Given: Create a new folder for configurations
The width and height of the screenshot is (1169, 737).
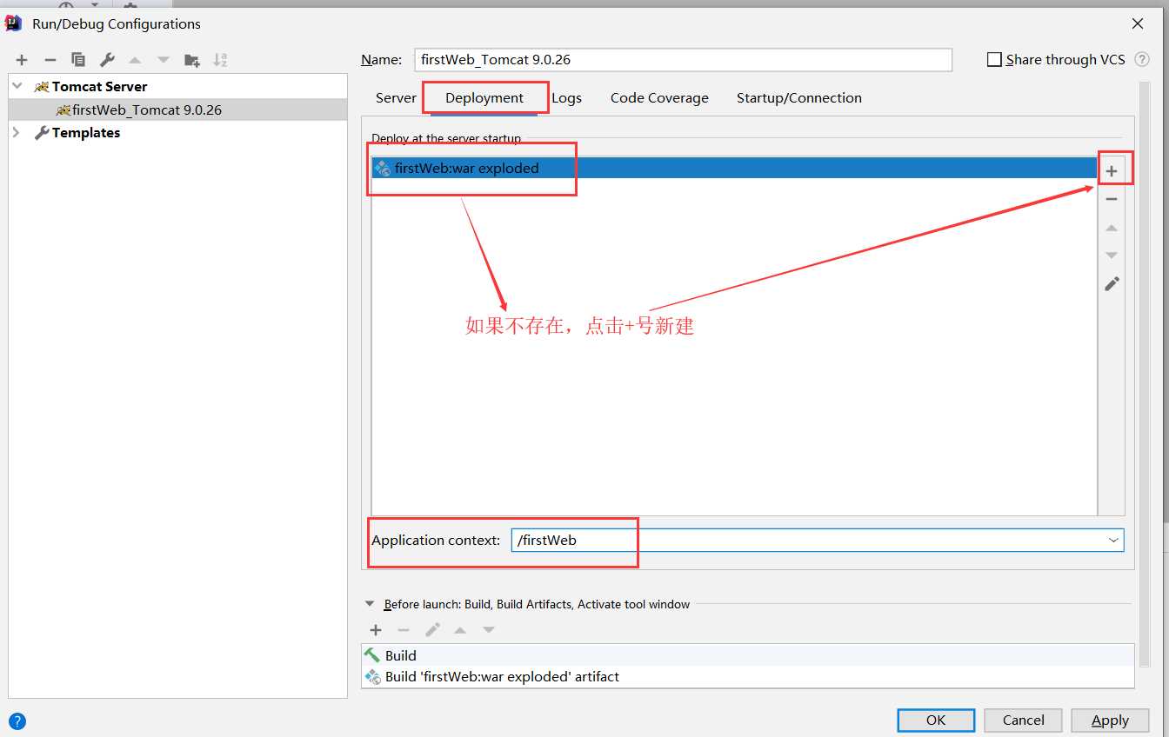Looking at the screenshot, I should pyautogui.click(x=192, y=60).
